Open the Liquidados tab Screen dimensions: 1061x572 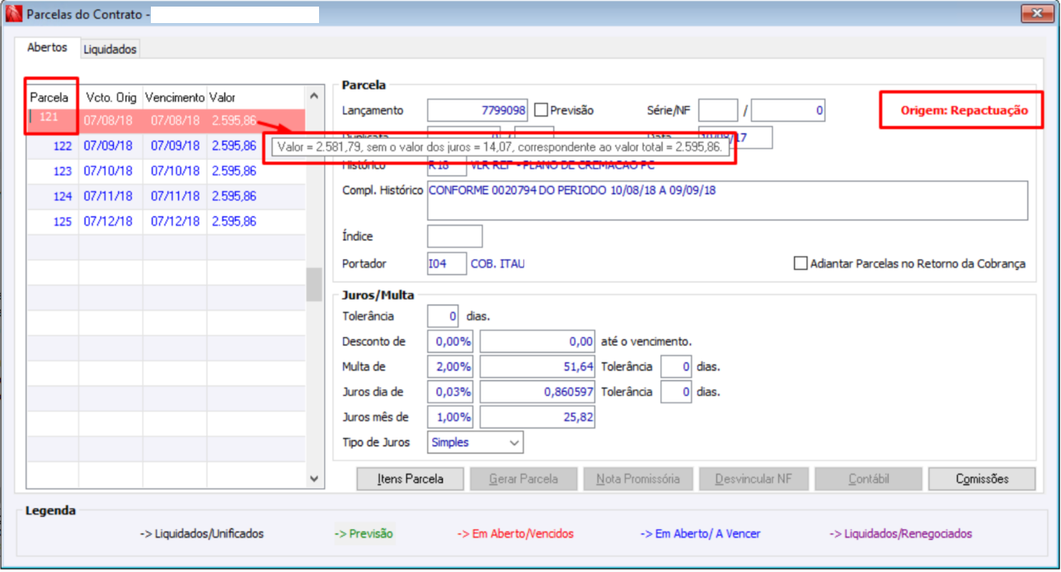point(110,49)
